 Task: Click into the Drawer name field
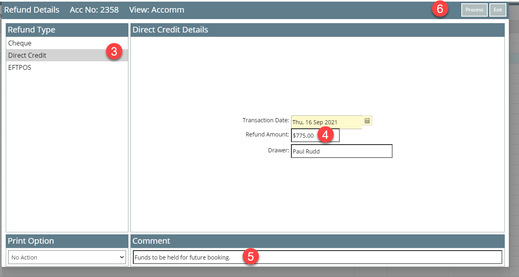tap(341, 151)
